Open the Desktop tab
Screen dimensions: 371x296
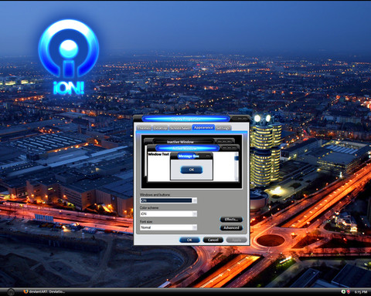[160, 128]
